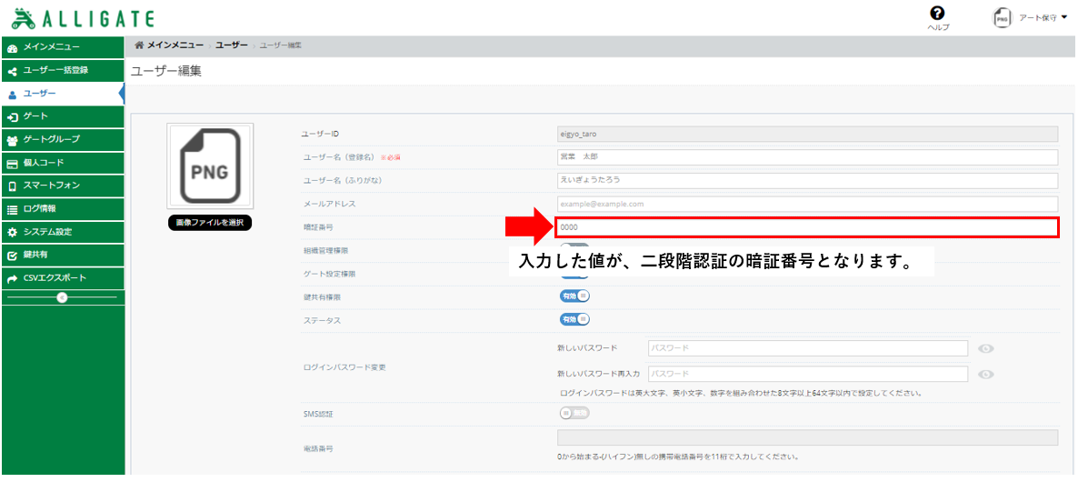Toggle the SMS認証 switch

click(x=575, y=414)
